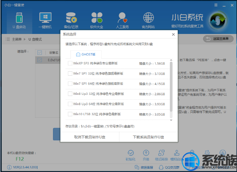This screenshot has height=172, width=237.
Task: Check WinXP SP3 纯净绿色专业最新版
Action: pos(70,63)
